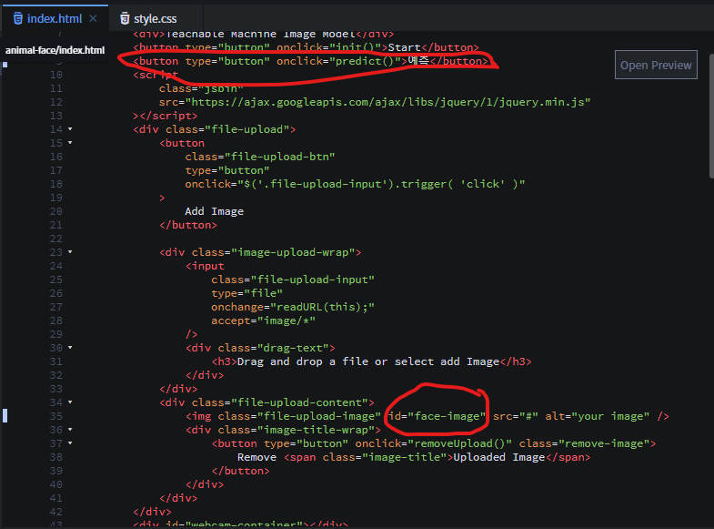Click the class="image-upload-wrap" div line
The width and height of the screenshot is (714, 529).
[x=260, y=252]
